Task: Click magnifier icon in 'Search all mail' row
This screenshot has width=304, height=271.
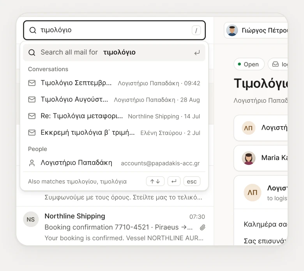Action: coord(32,53)
